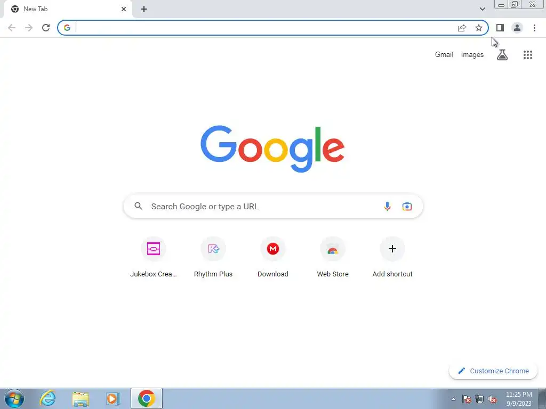546x409 pixels.
Task: Open the Download shortcut
Action: click(273, 257)
